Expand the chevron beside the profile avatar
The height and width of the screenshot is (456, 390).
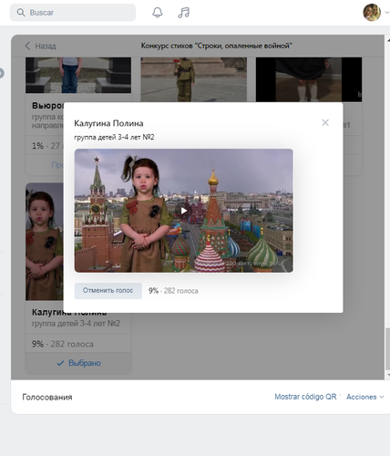point(386,13)
